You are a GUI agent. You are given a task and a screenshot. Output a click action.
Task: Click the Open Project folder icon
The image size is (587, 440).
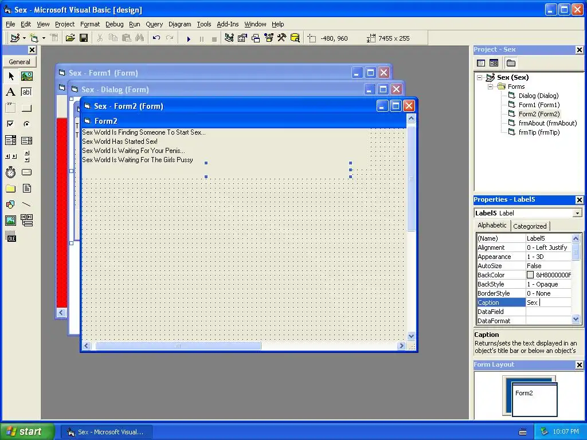(70, 38)
